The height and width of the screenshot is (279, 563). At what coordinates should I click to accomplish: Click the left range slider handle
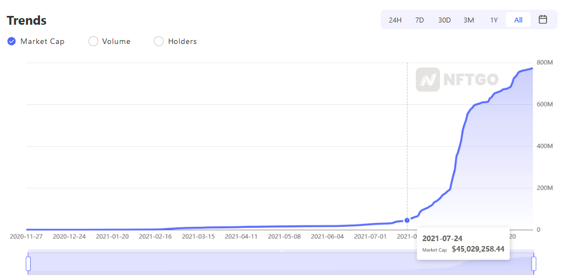29,264
